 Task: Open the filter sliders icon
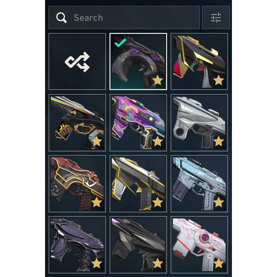pyautogui.click(x=216, y=17)
